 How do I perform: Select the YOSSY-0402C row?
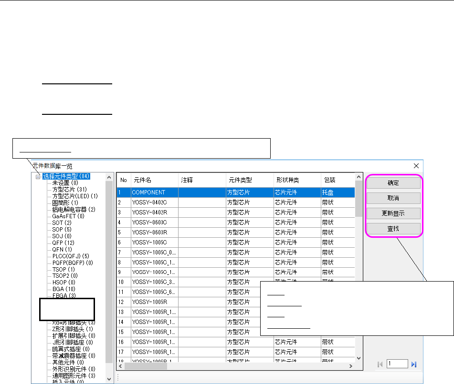coord(236,202)
